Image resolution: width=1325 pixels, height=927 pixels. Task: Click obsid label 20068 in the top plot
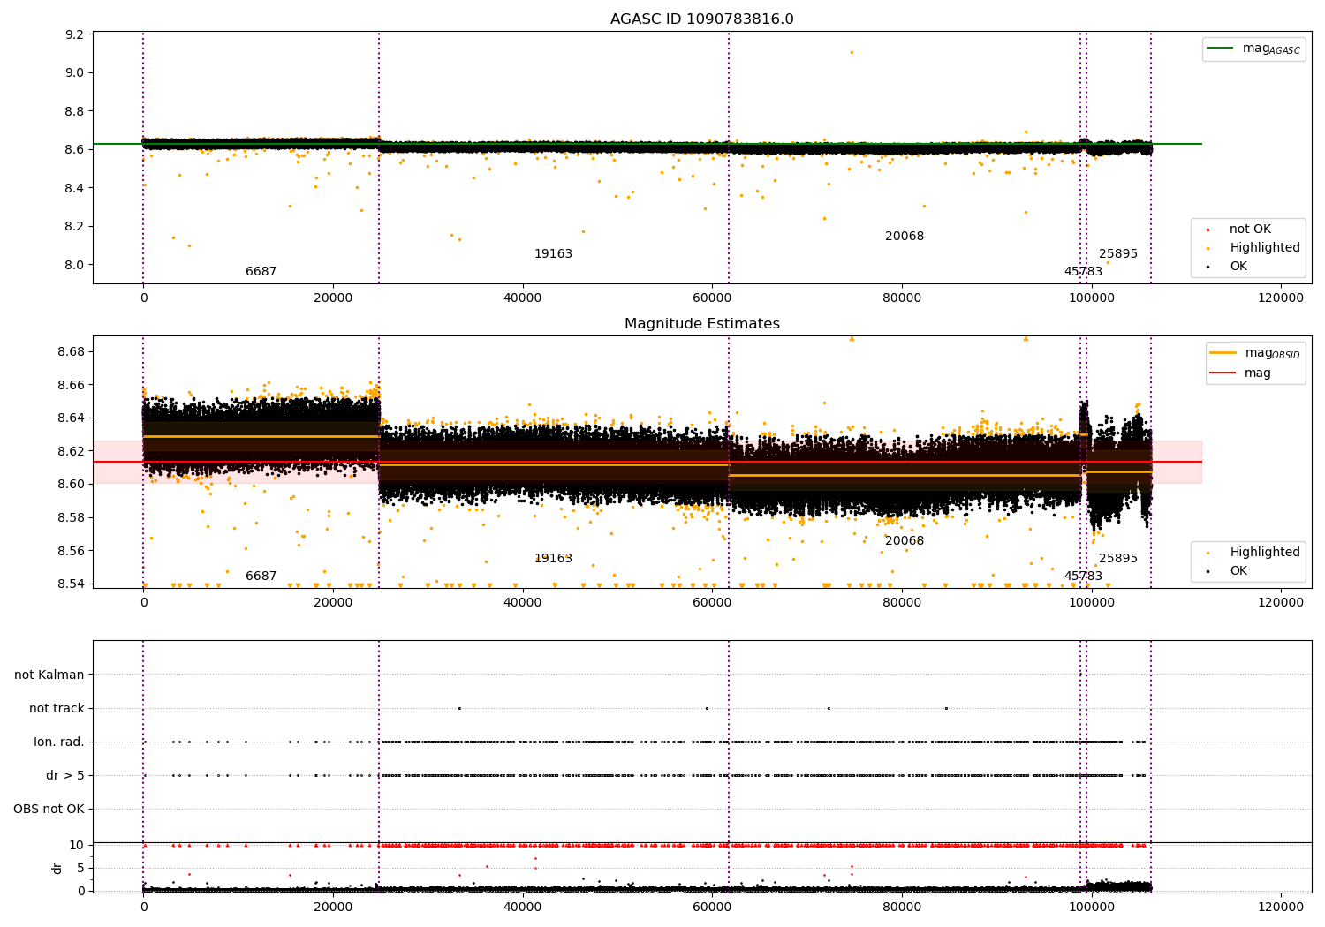905,237
